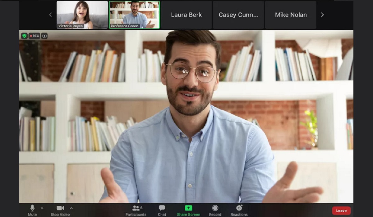
Task: Open the Participants panel
Action: (x=136, y=210)
